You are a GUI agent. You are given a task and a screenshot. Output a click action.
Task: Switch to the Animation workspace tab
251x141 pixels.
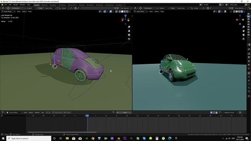tap(90, 5)
